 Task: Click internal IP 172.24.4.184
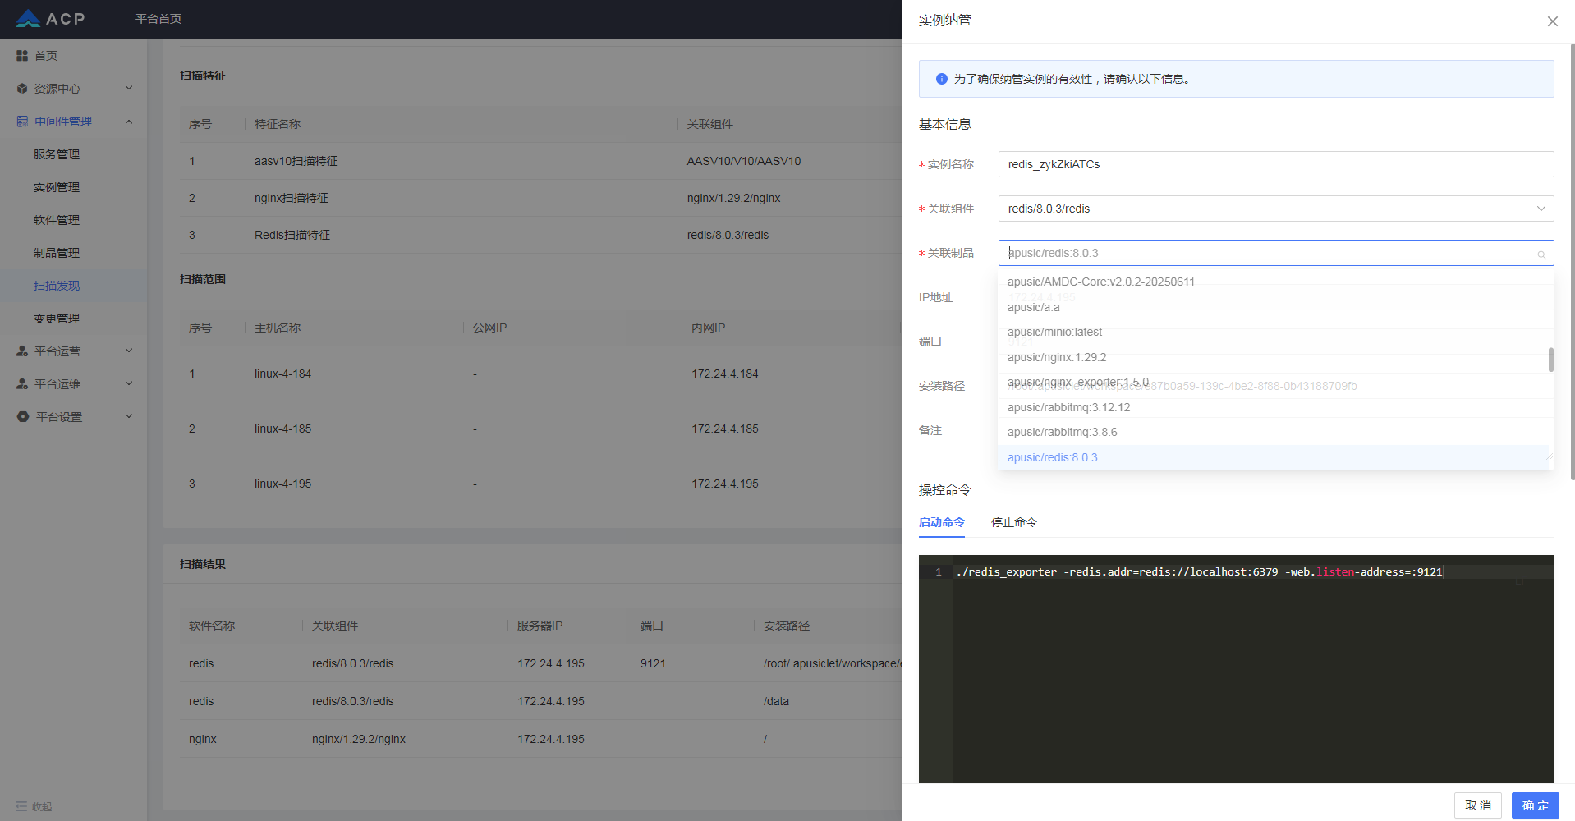tap(725, 374)
